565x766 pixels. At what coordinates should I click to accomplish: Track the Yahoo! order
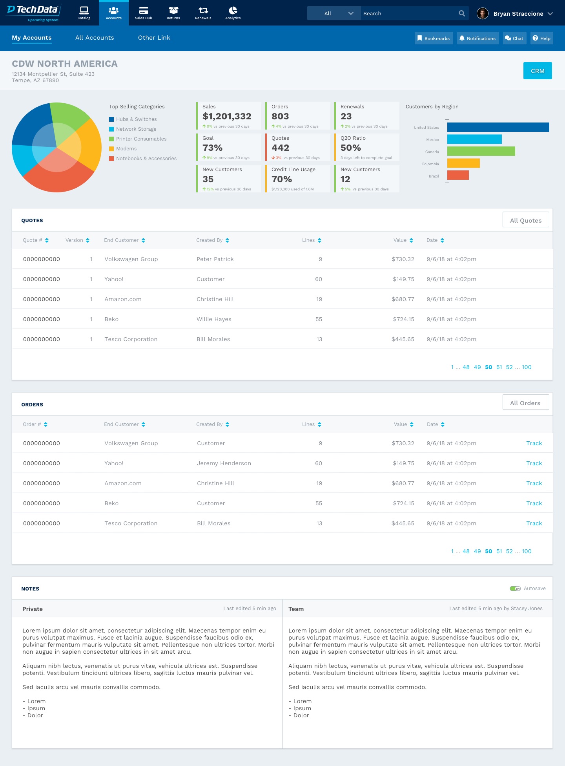tap(534, 463)
